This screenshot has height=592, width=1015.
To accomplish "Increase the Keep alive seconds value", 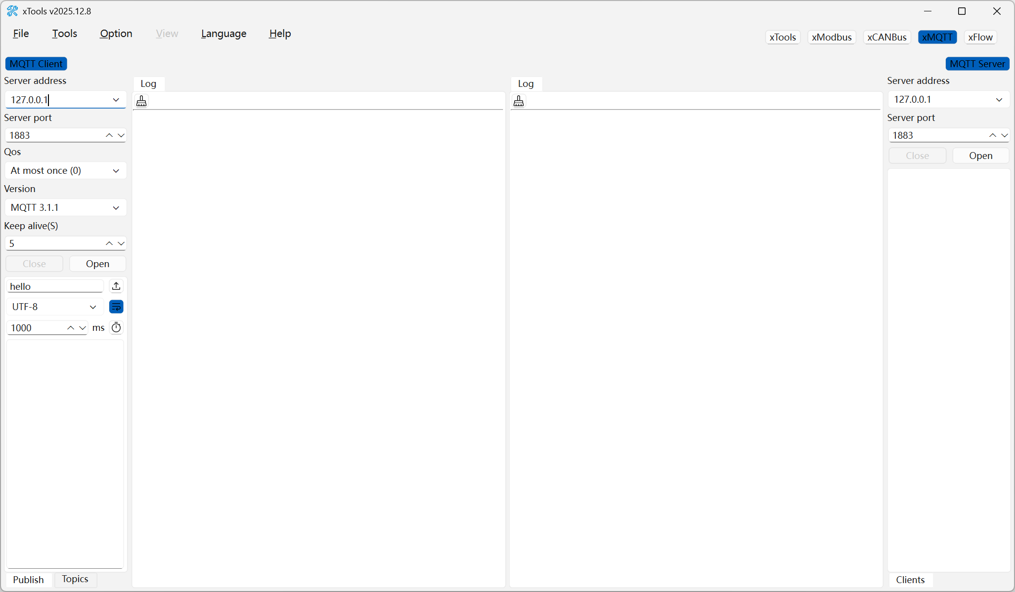I will 109,243.
